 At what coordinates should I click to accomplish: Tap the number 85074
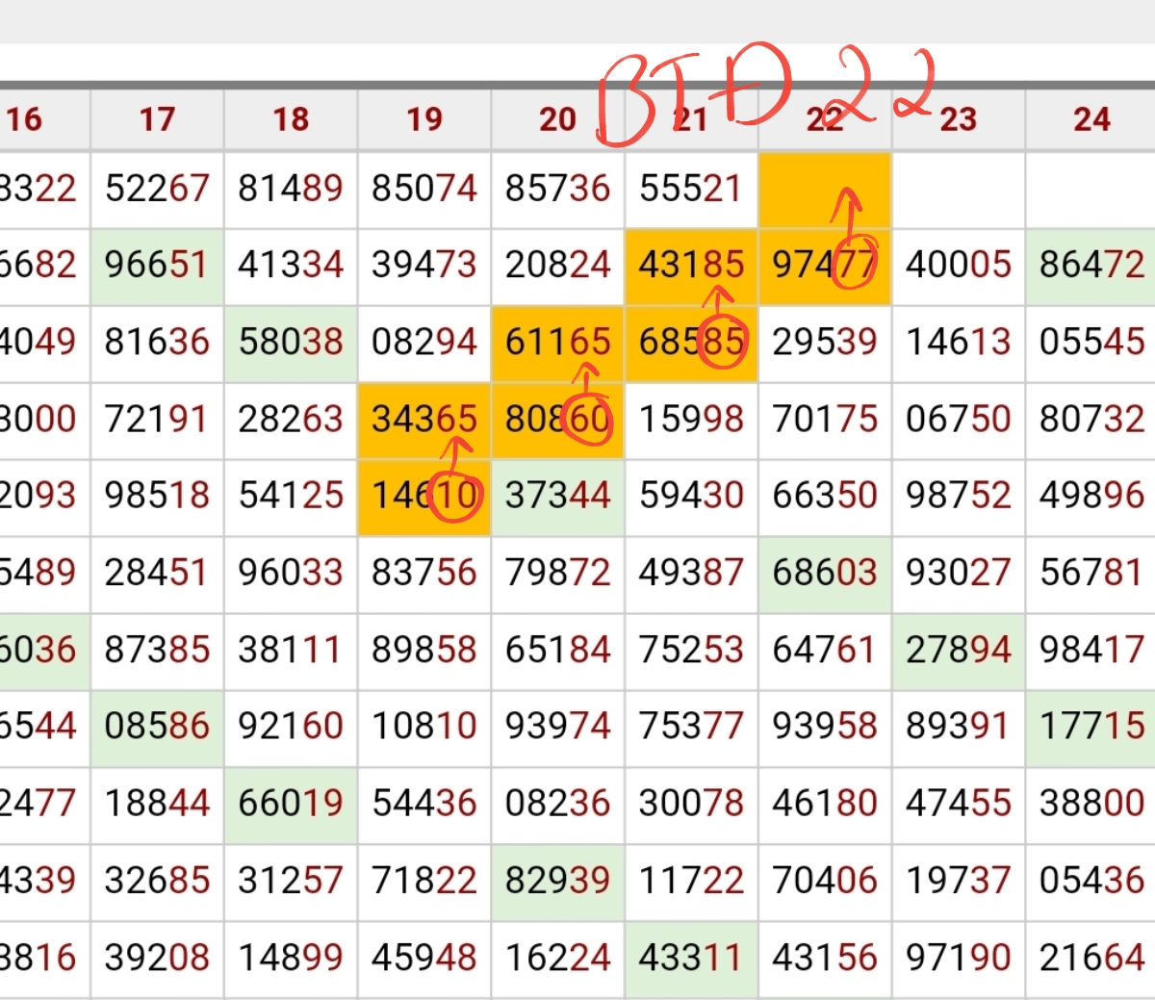424,189
